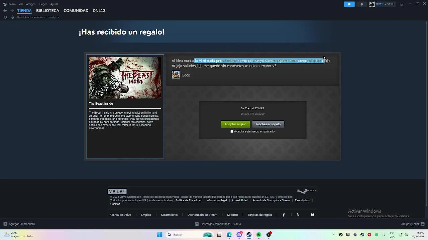Open the Steamworks link

[169, 215]
